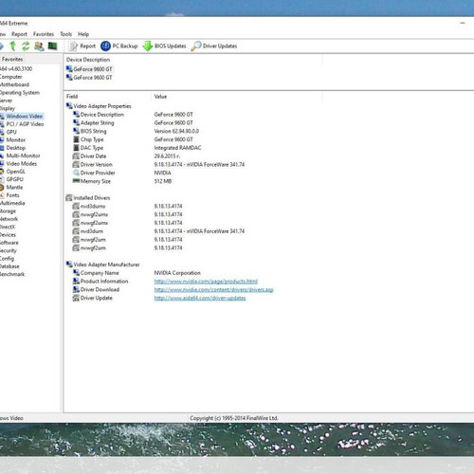Expand the Multimedia category in tree
The height and width of the screenshot is (474, 474).
tap(12, 203)
